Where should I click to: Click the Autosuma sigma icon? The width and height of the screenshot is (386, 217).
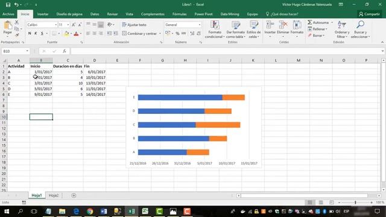pos(309,22)
